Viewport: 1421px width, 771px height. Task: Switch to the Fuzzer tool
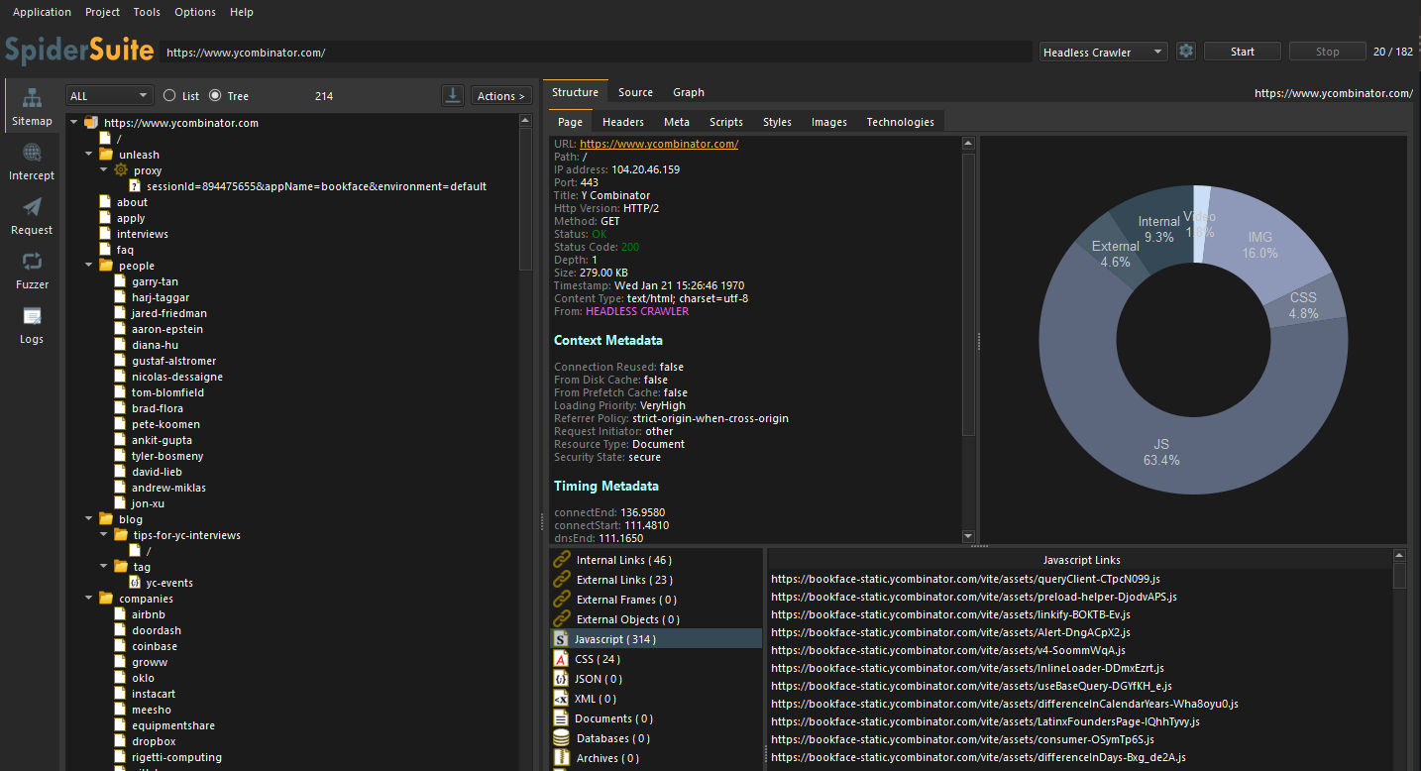click(32, 271)
